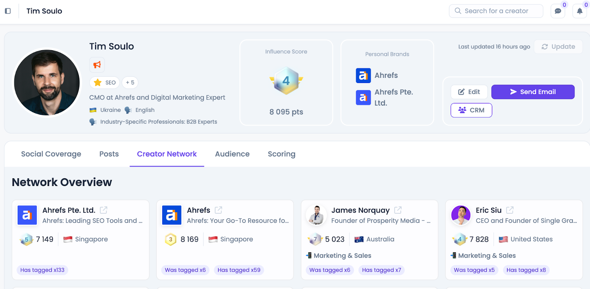Click the Send Email button

[533, 92]
